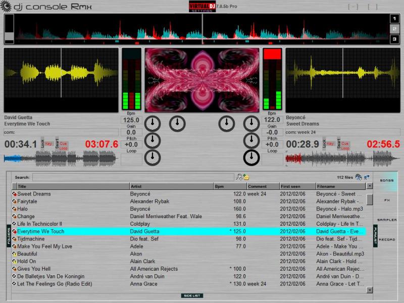
Task: Toggle Smart on the David Guetta deck
Action: click(57, 143)
